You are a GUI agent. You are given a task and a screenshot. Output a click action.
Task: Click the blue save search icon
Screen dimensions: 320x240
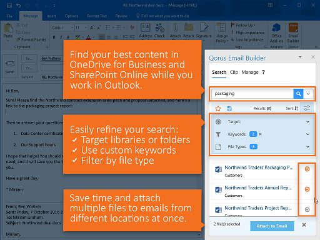(x=229, y=109)
